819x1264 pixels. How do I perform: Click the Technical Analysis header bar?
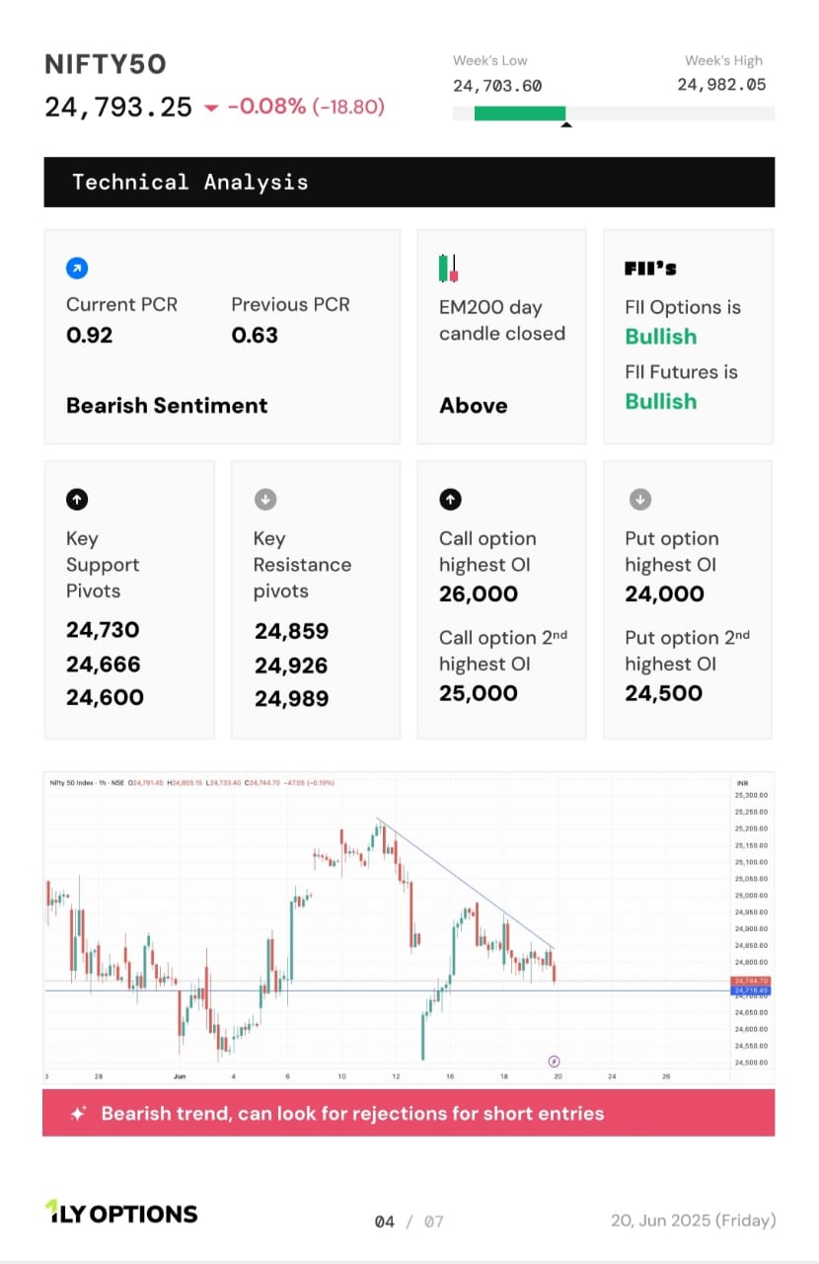[409, 182]
